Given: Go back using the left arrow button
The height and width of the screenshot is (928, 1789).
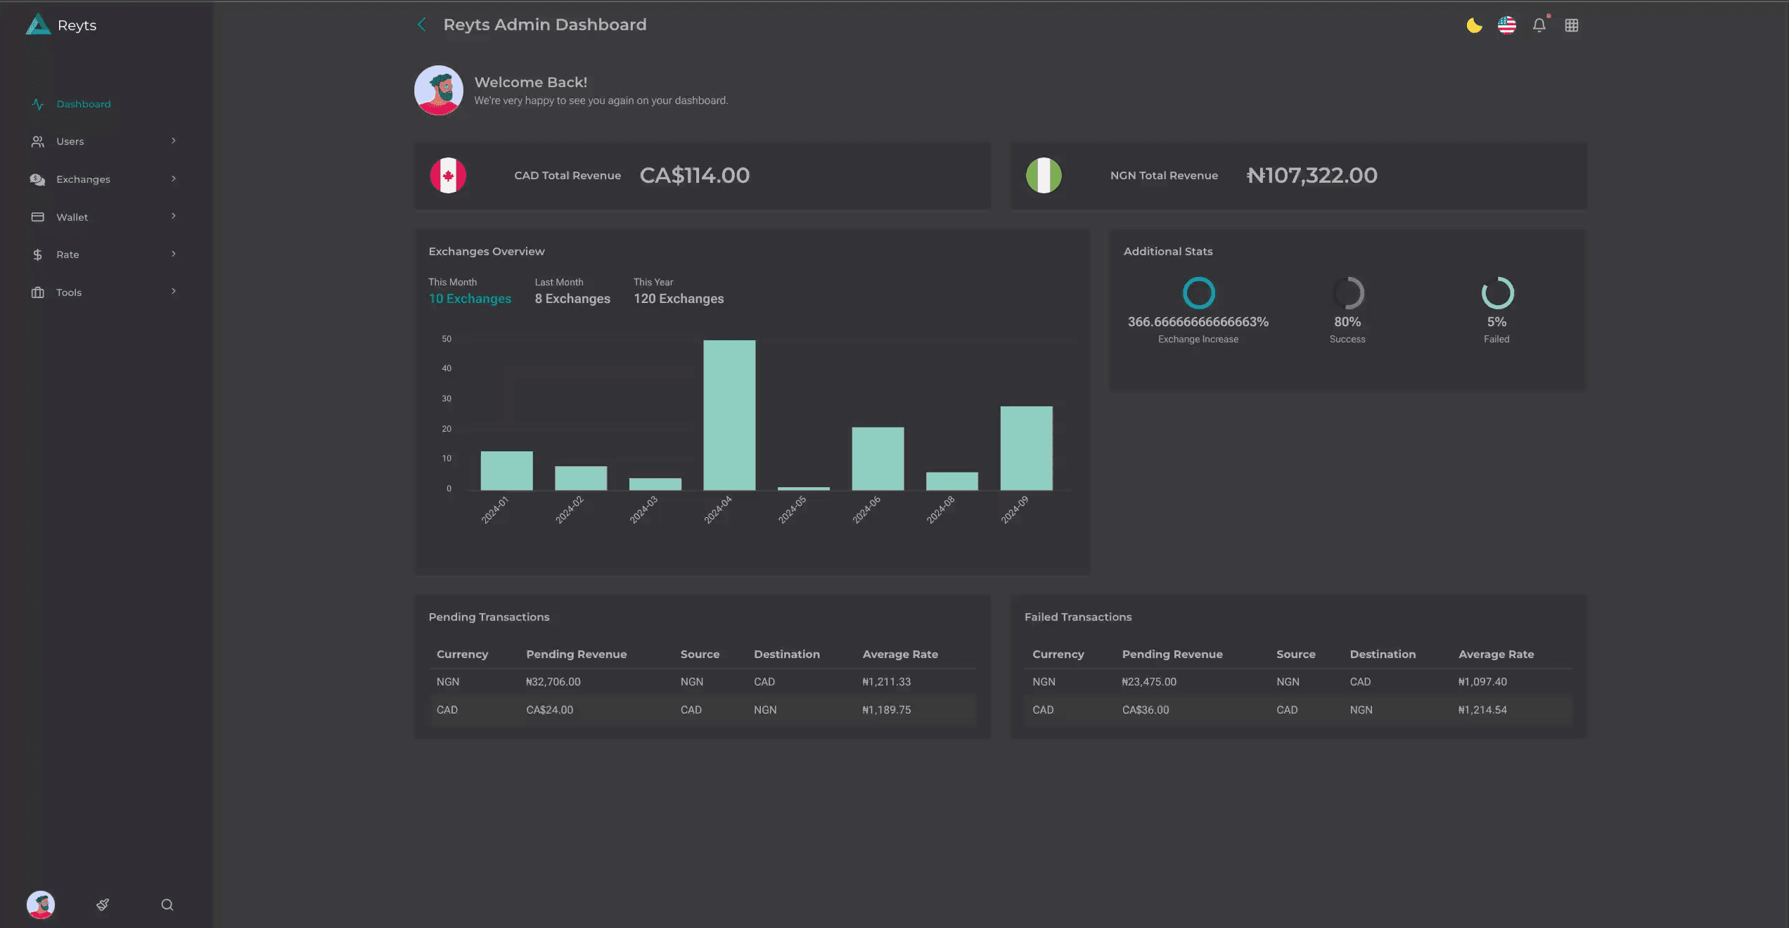Looking at the screenshot, I should click(421, 24).
